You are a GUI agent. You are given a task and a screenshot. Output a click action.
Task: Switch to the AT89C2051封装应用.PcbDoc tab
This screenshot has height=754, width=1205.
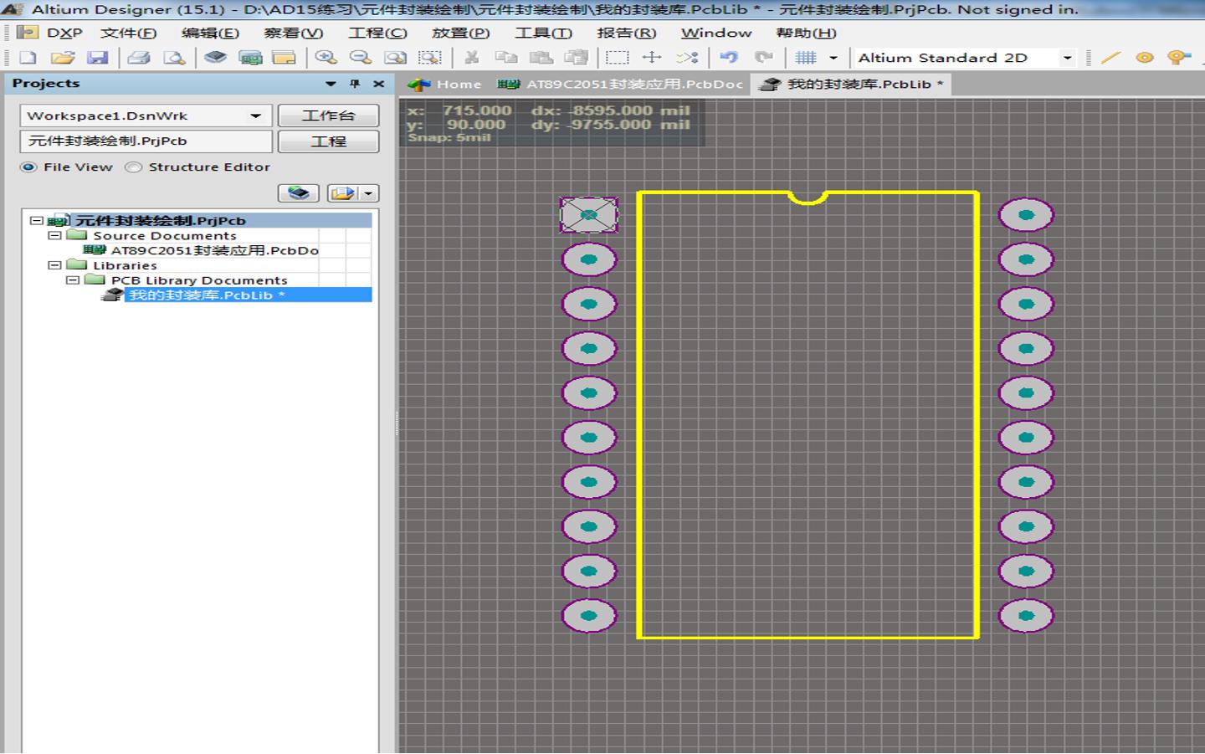pyautogui.click(x=620, y=84)
